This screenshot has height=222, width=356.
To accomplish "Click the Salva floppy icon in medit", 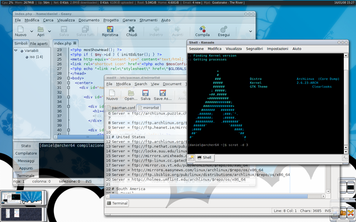I will coord(145,93).
